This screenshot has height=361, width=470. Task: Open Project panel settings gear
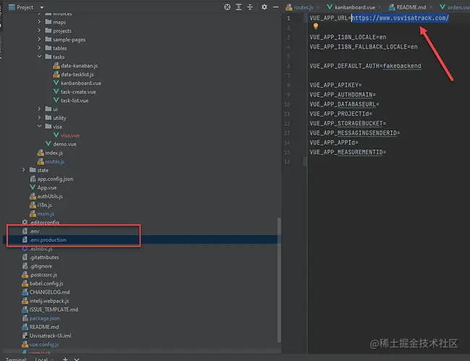point(264,7)
